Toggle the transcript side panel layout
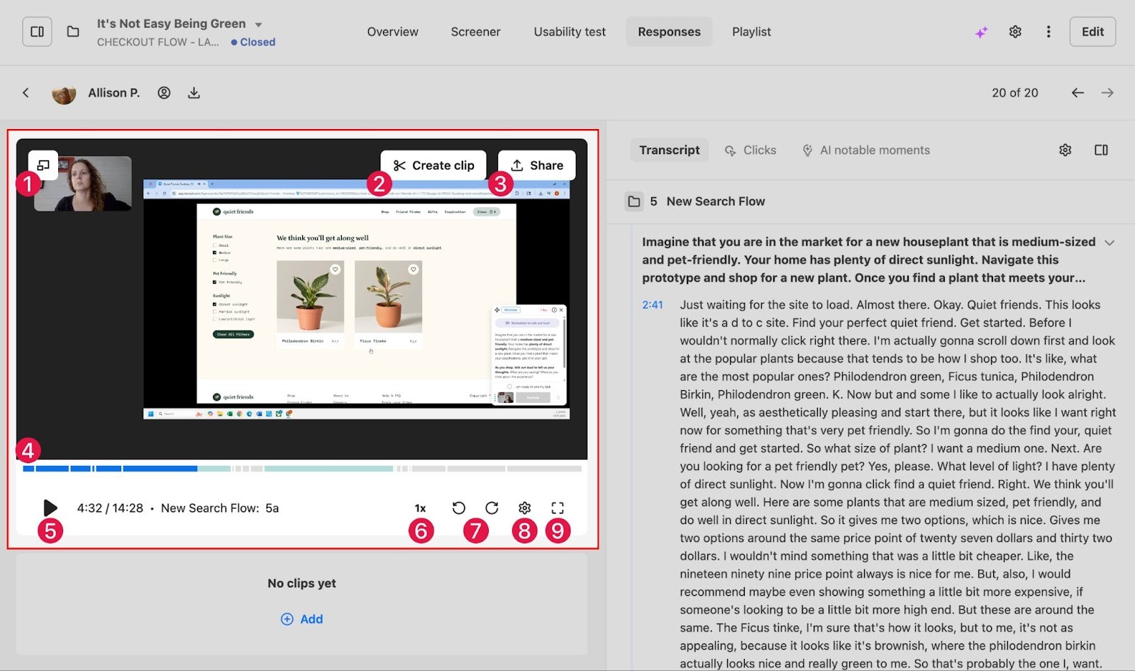This screenshot has width=1135, height=671. tap(1101, 150)
